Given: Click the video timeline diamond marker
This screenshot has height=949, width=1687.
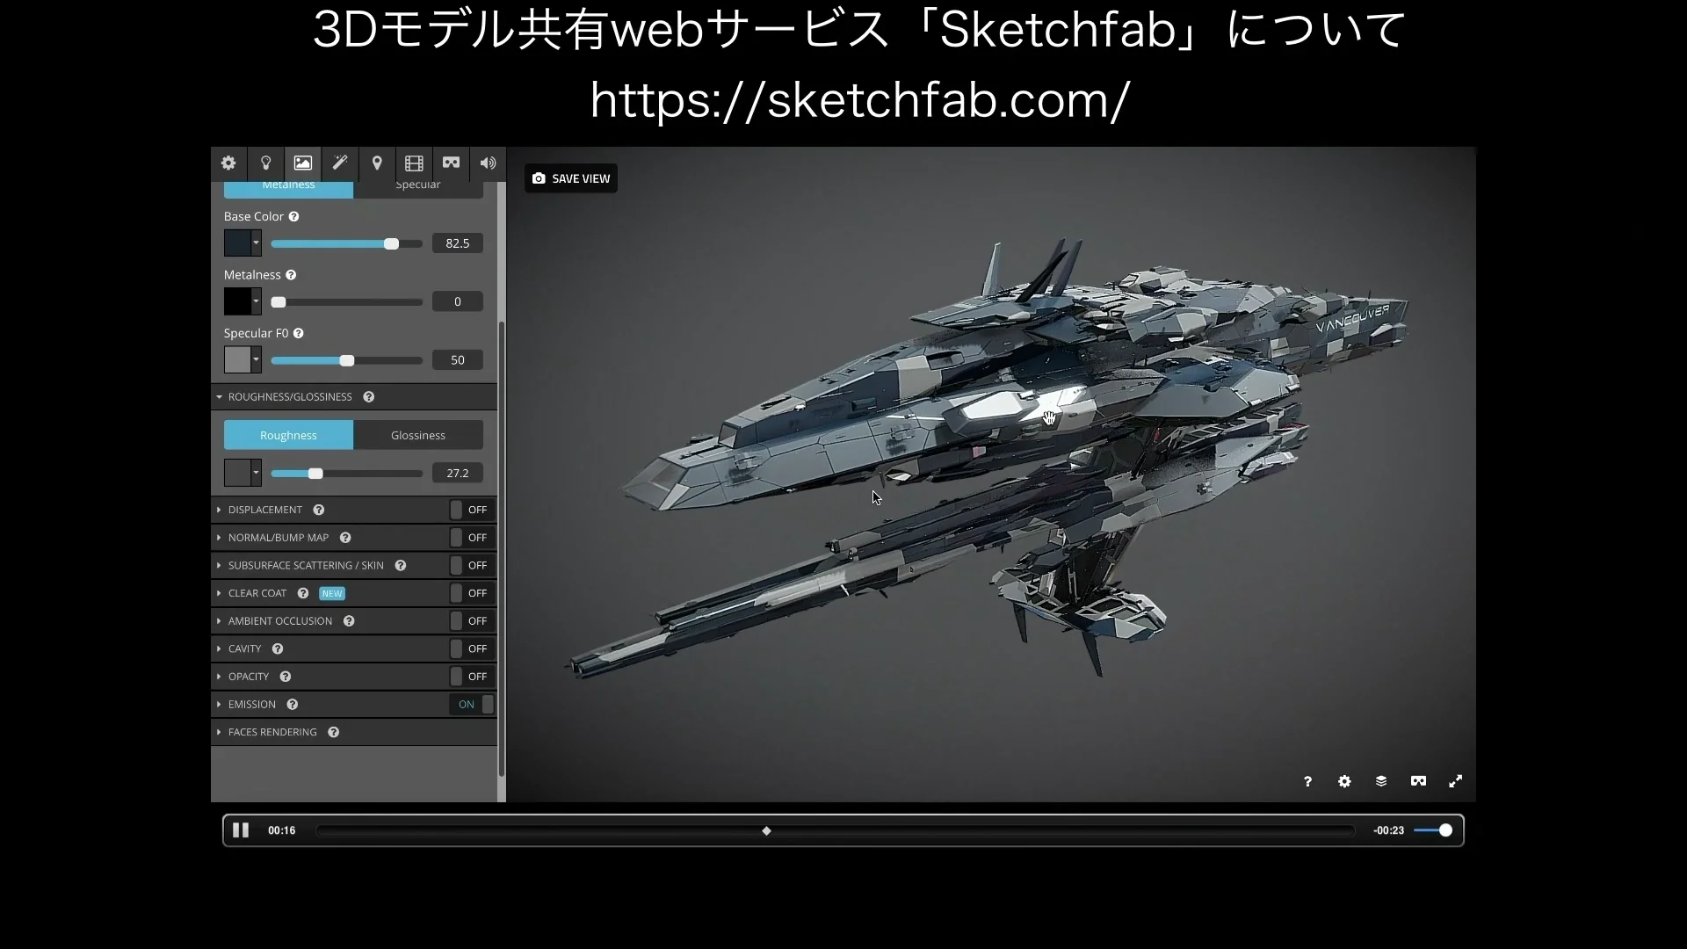Looking at the screenshot, I should (x=766, y=831).
